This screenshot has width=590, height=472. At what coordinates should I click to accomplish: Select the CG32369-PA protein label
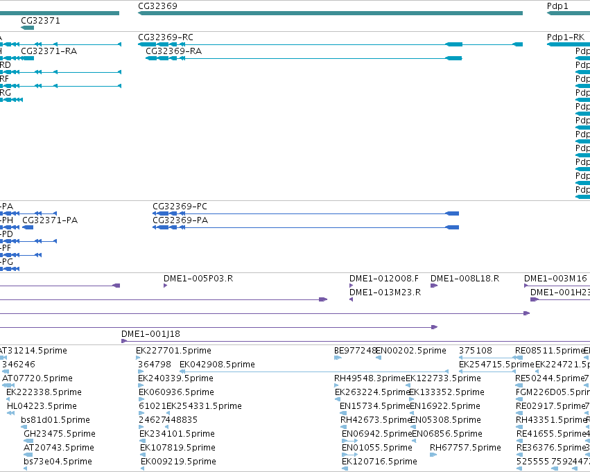point(180,220)
